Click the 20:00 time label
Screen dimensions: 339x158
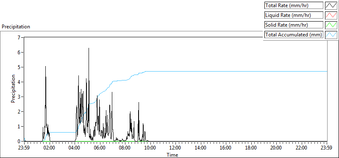(277, 148)
